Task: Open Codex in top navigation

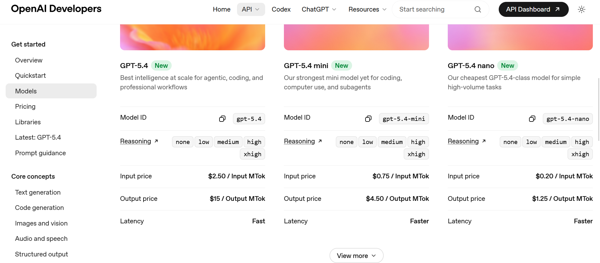Action: [281, 9]
